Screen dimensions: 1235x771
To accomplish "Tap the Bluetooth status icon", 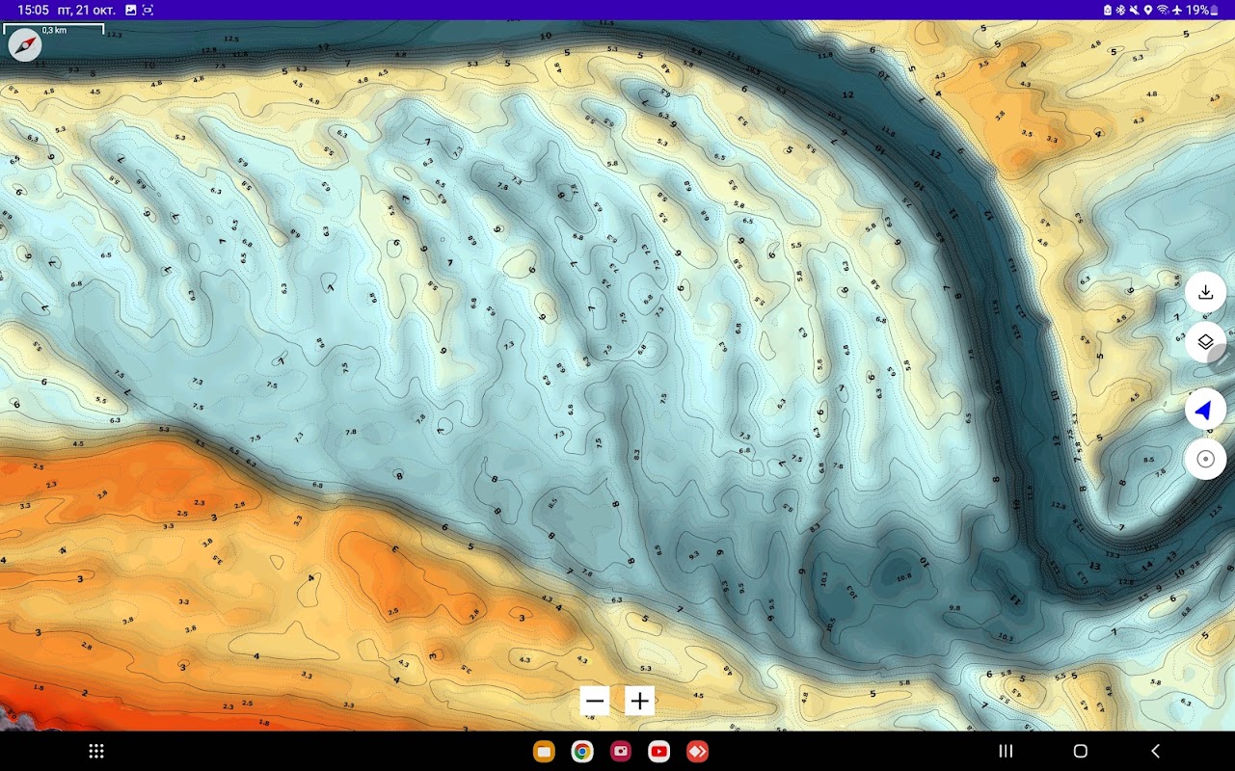I will pos(1121,10).
